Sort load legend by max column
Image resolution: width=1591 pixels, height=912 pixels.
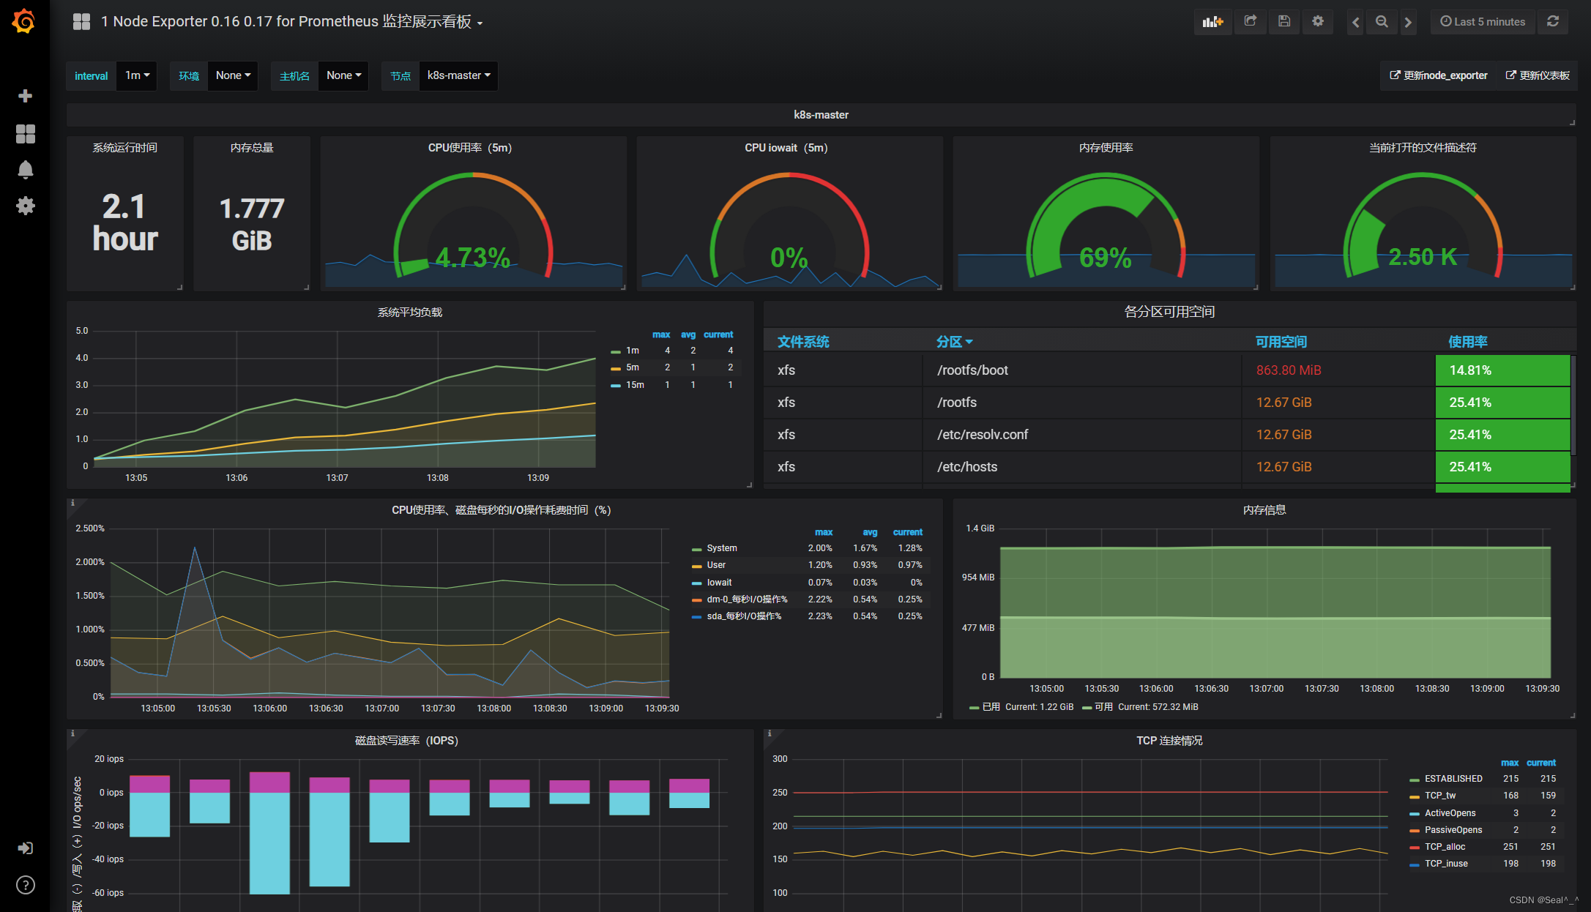[661, 334]
